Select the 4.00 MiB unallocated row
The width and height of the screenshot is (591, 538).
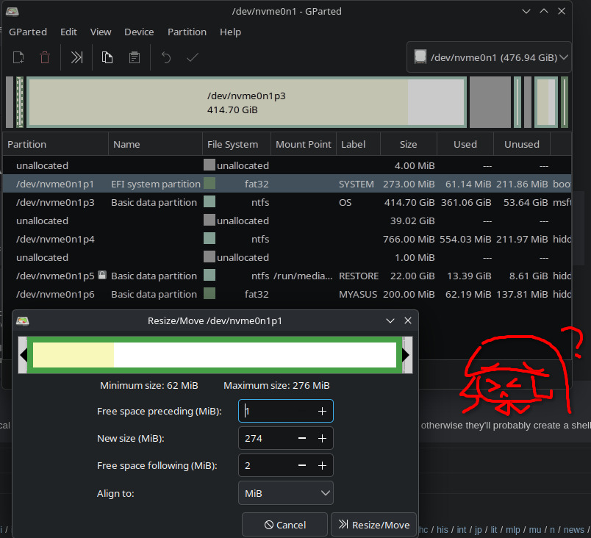point(287,165)
